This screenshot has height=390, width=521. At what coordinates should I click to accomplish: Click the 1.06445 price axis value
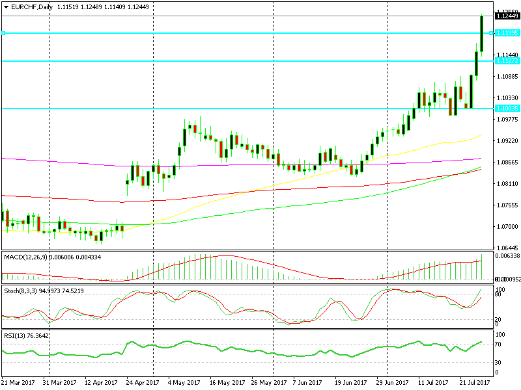507,248
